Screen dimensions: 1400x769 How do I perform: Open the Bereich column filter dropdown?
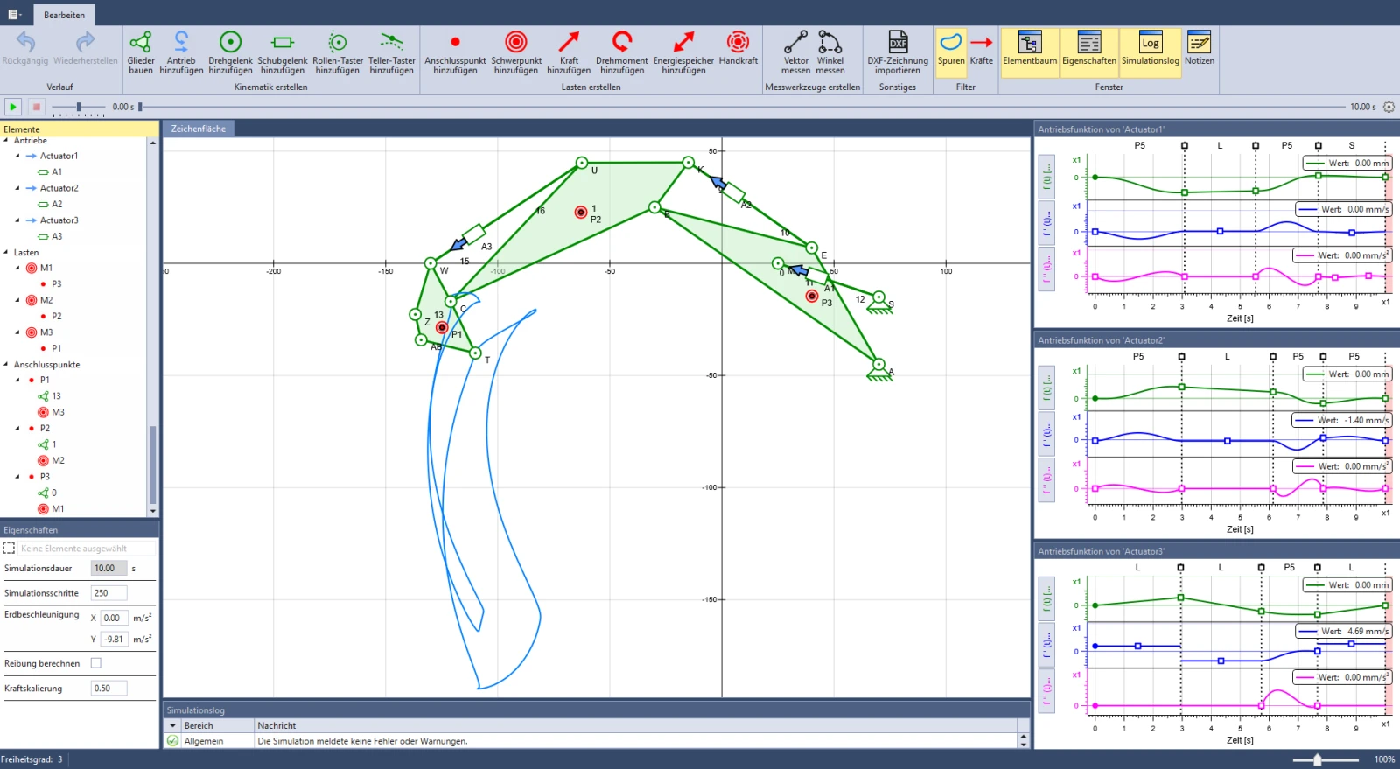[x=172, y=725]
